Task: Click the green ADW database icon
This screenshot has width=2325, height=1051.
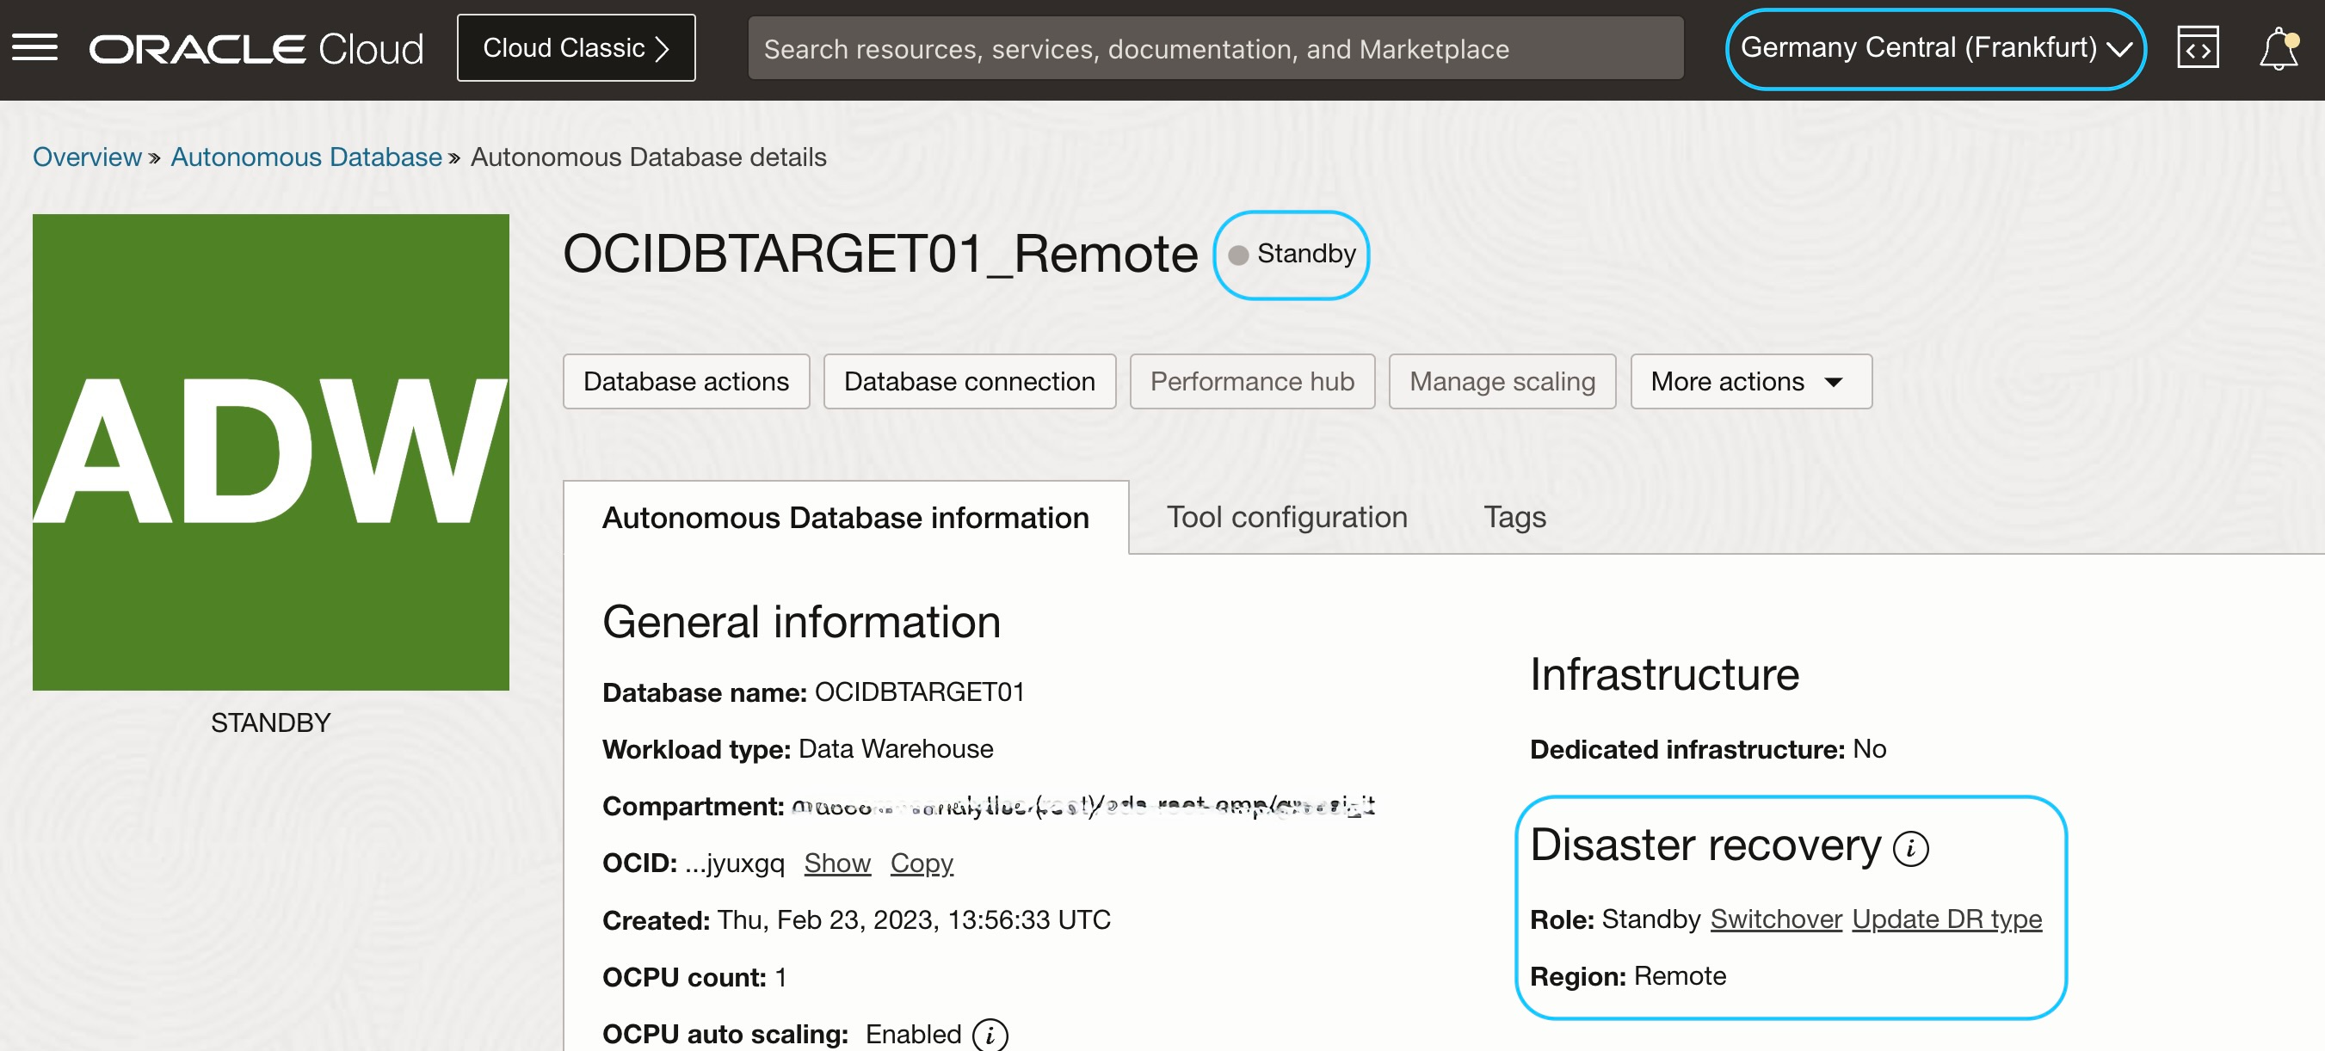Action: click(271, 452)
